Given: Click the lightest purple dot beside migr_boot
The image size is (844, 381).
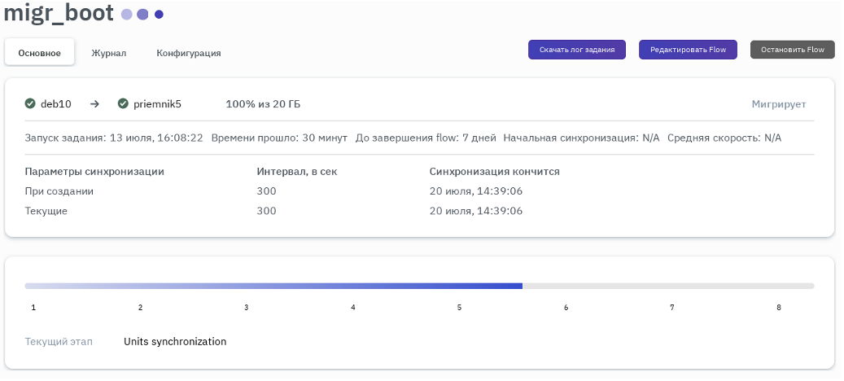Looking at the screenshot, I should [126, 15].
